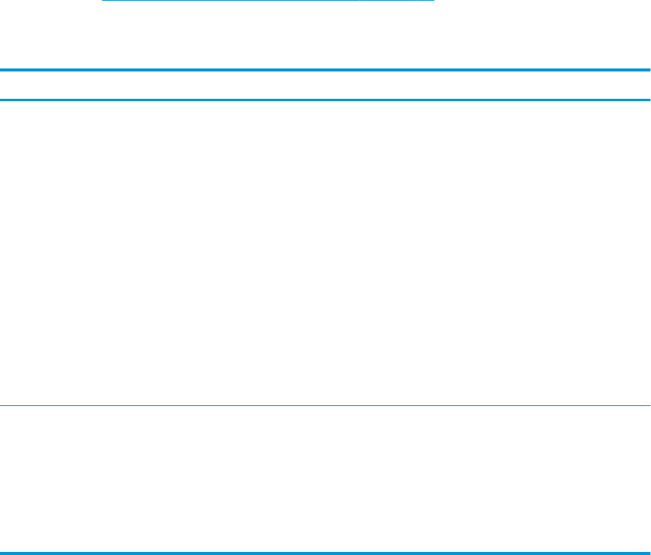
Task: Click right end of the bottom blue border
Action: [x=648, y=553]
